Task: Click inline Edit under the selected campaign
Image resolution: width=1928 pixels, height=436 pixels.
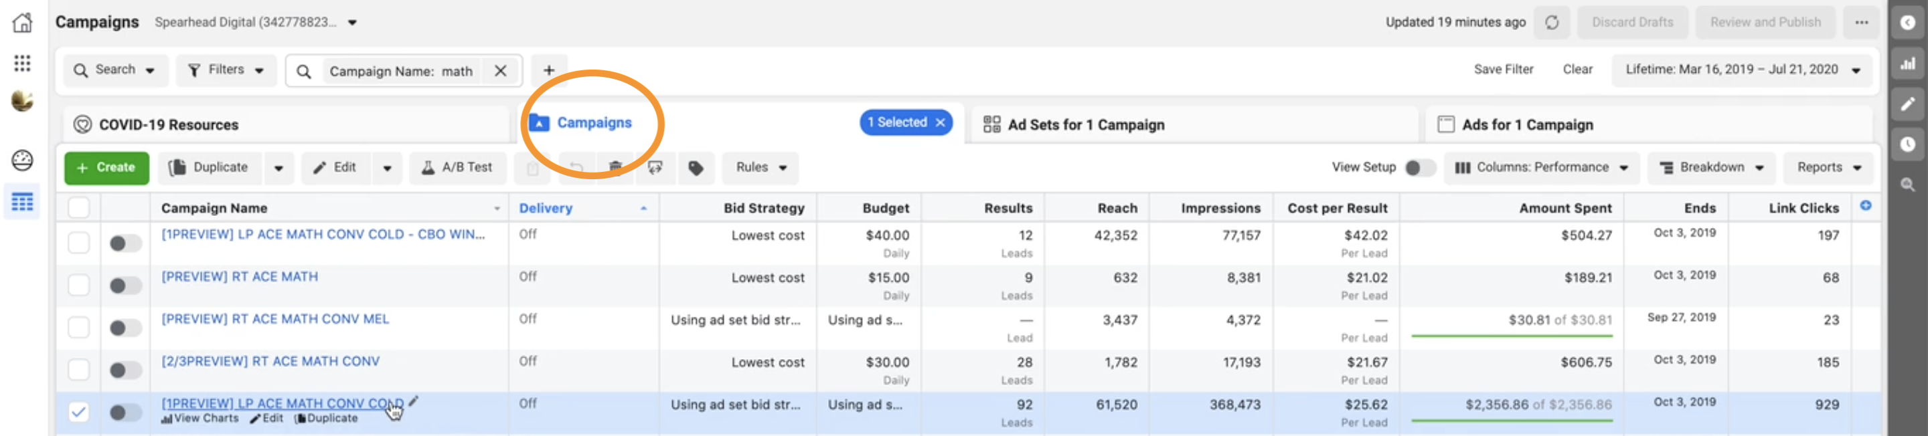Action: pos(267,418)
